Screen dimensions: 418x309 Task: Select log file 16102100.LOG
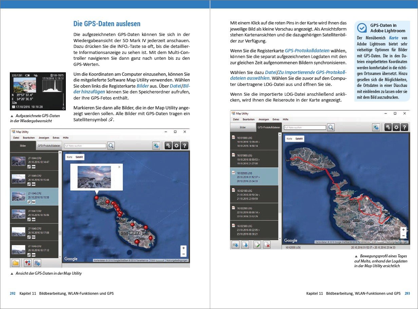coord(254,194)
